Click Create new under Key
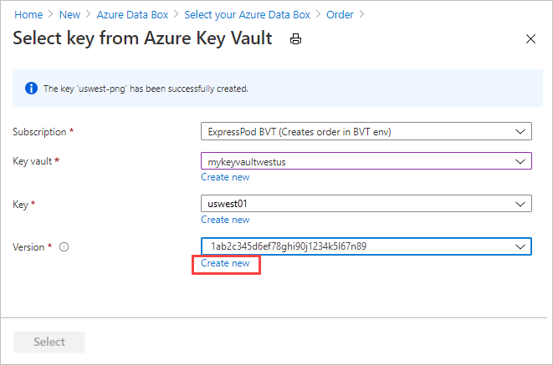The height and width of the screenshot is (365, 553). [x=225, y=220]
